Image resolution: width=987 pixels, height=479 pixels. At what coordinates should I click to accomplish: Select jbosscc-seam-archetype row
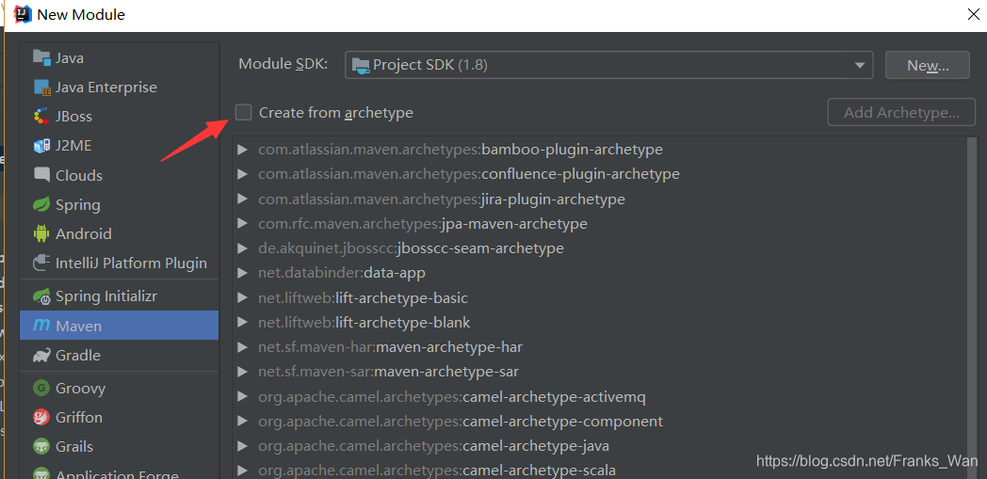(601, 248)
